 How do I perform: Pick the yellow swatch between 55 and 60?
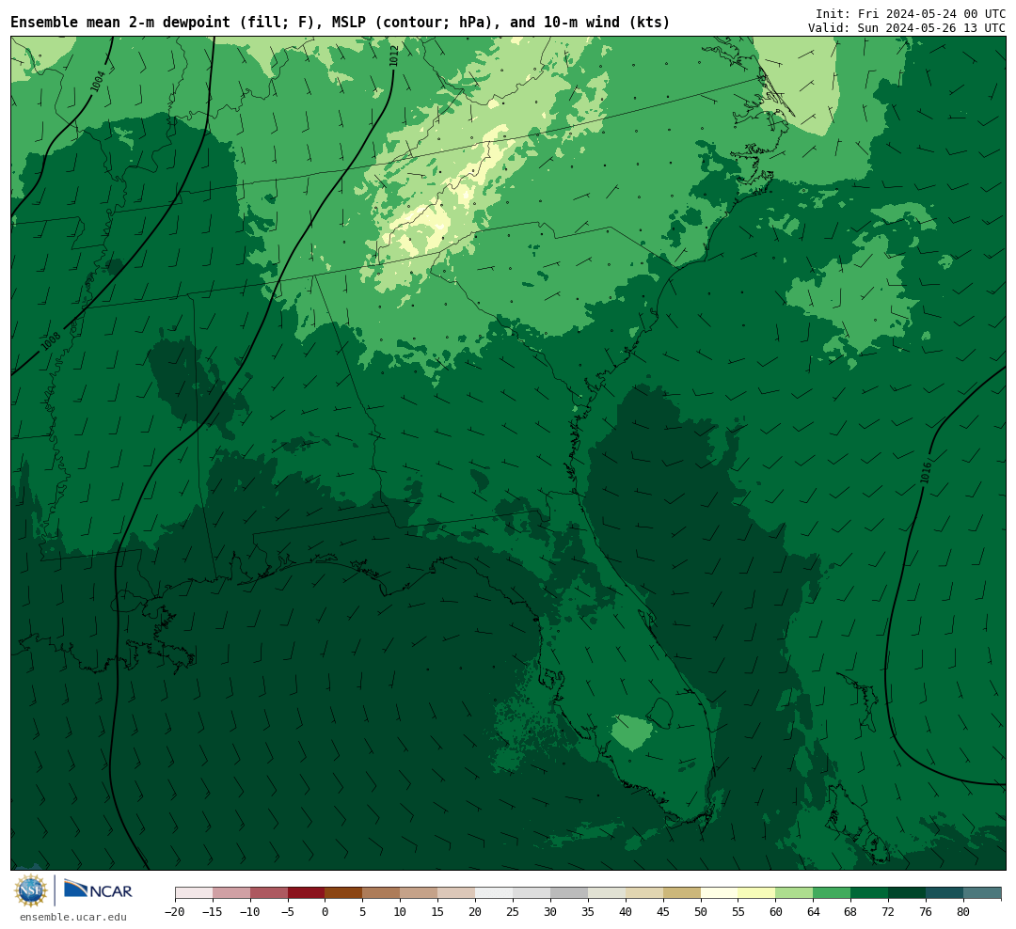coord(757,893)
